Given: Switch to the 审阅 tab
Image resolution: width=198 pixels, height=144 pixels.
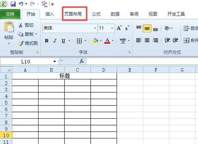Looking at the screenshot, I should (134, 14).
